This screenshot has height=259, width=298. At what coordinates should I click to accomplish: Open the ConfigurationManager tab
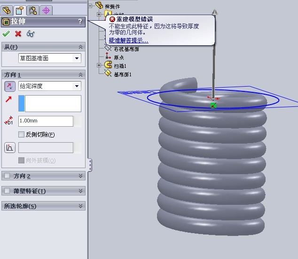[33, 10]
